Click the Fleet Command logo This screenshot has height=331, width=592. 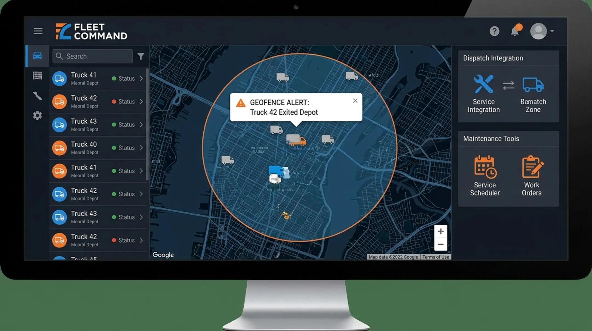click(92, 31)
